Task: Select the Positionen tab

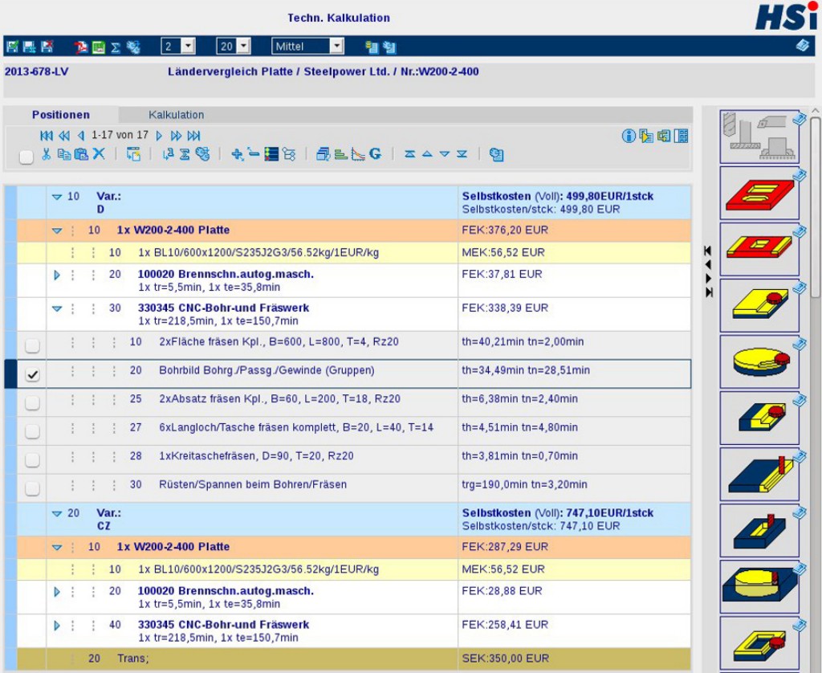Action: click(x=61, y=115)
